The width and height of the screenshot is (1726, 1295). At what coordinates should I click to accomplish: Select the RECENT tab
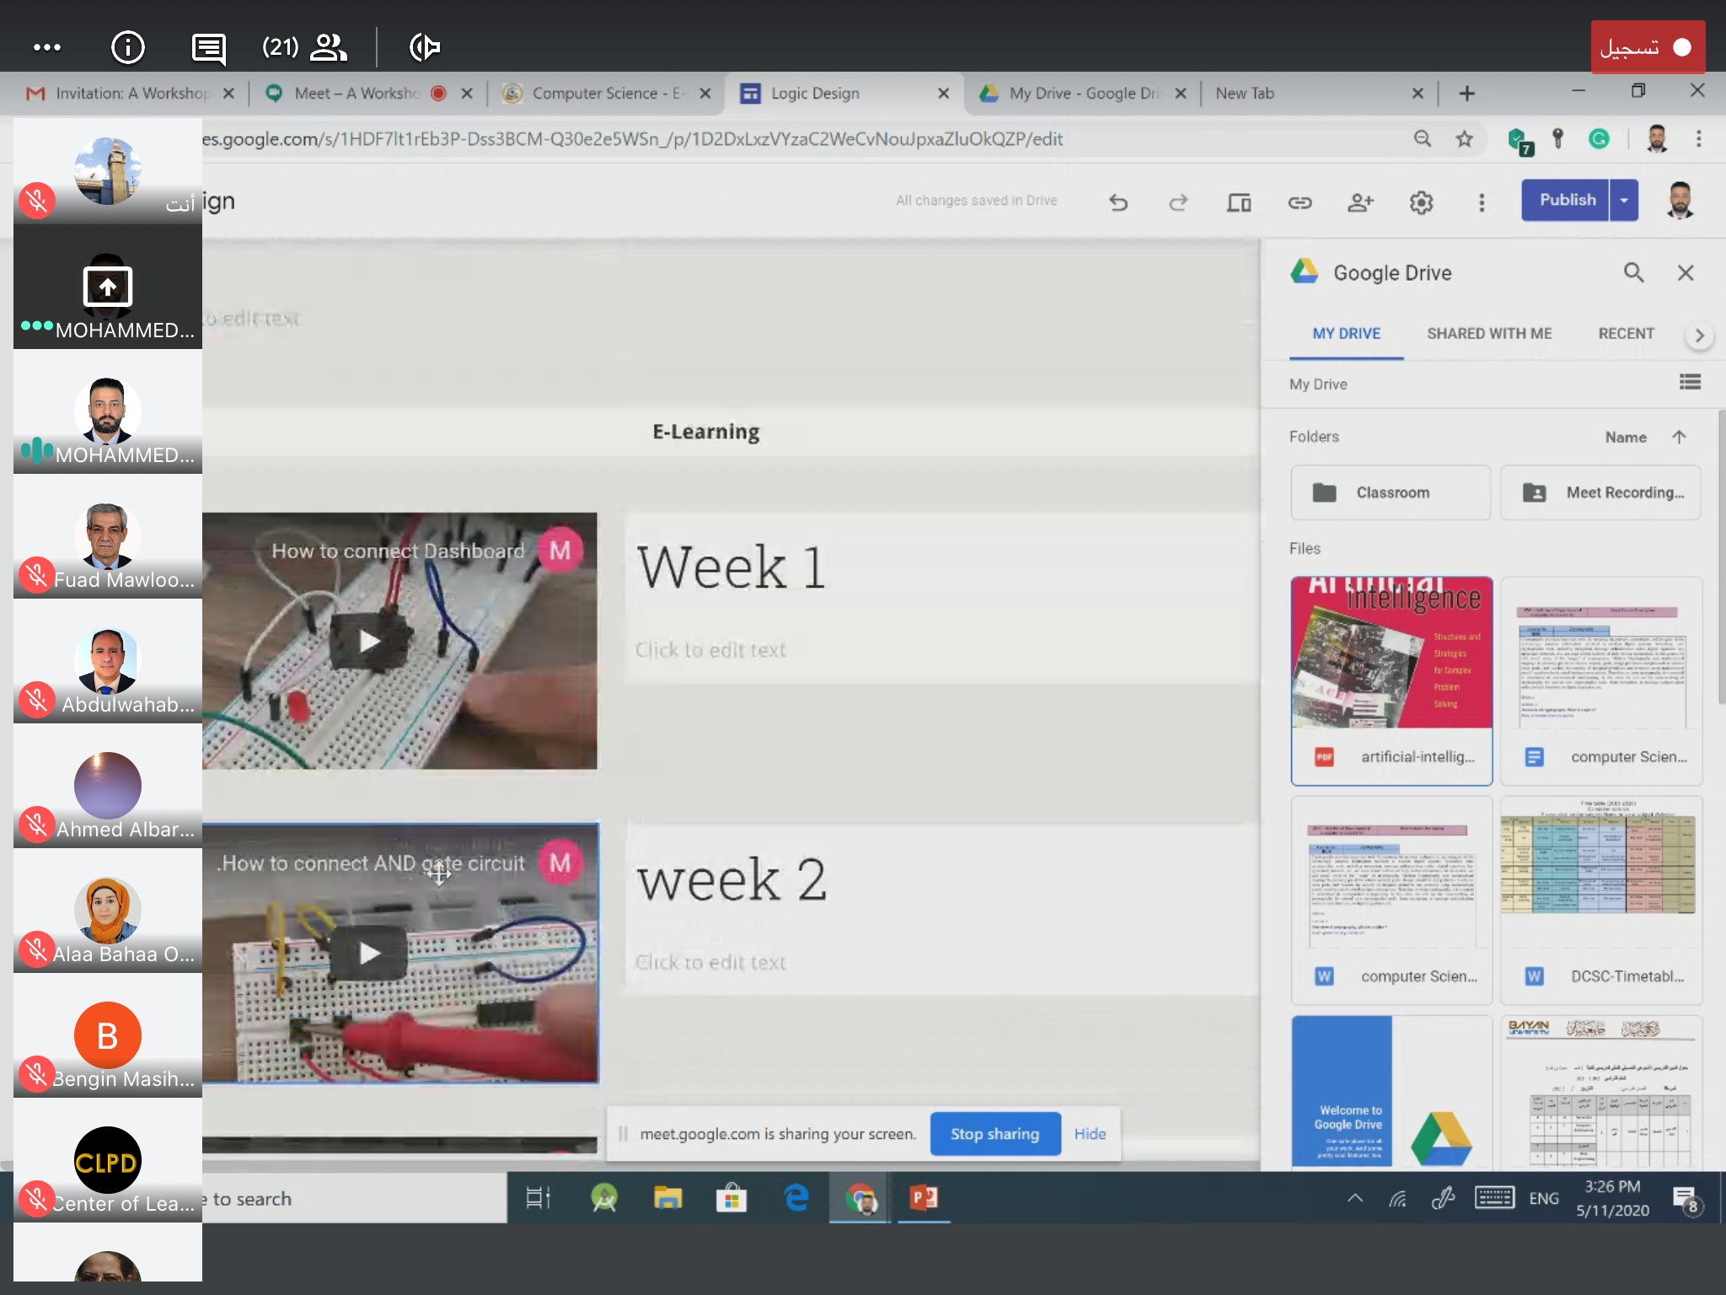pyautogui.click(x=1626, y=334)
